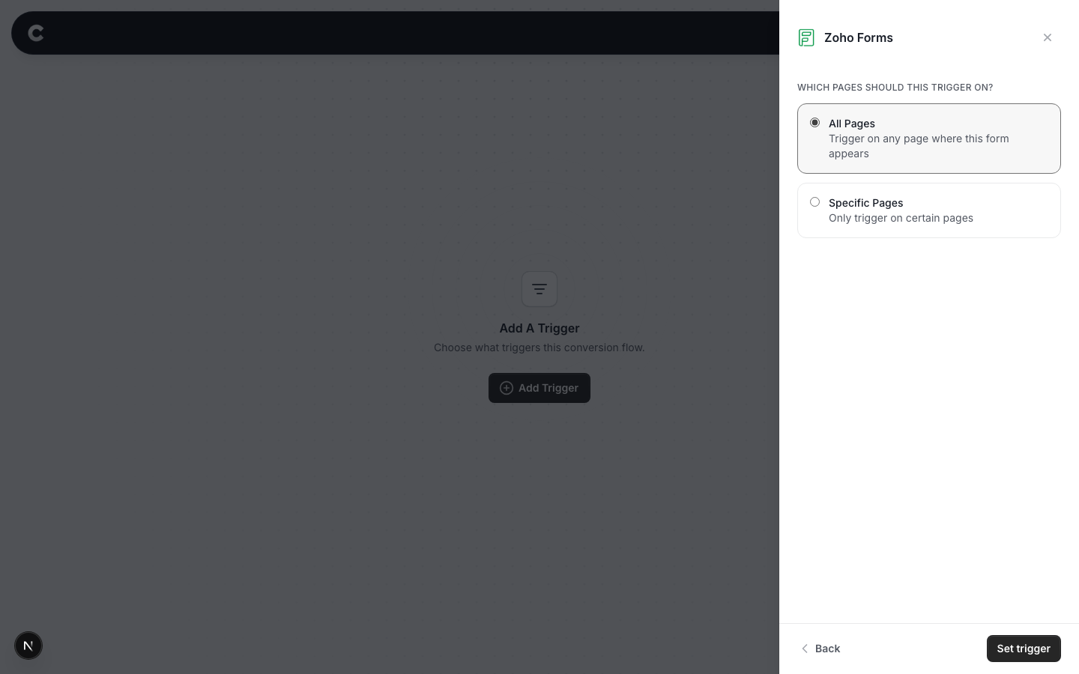Select the All Pages radio option
The image size is (1079, 674).
click(x=814, y=123)
